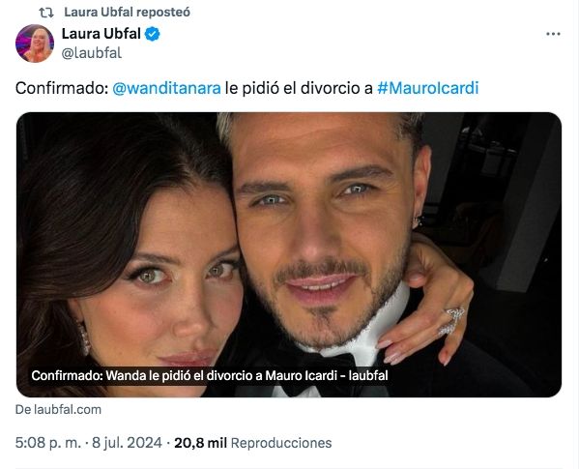Click the repost arrows icon above the tweet
The height and width of the screenshot is (469, 579).
(x=46, y=13)
